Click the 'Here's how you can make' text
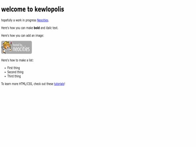The height and width of the screenshot is (147, 196). pos(17,28)
